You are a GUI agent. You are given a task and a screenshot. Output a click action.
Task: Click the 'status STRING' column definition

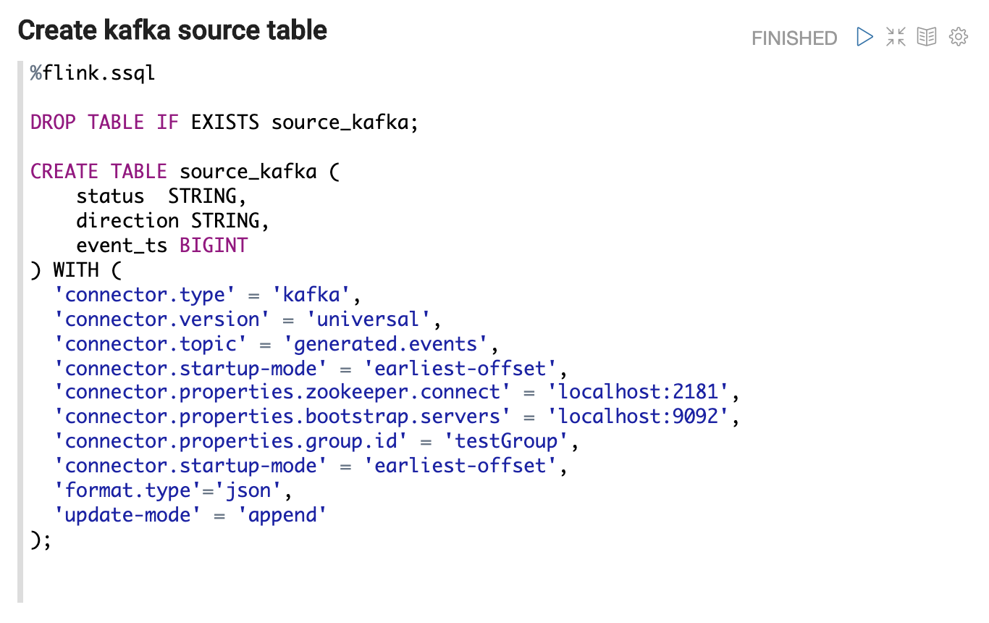coord(161,196)
